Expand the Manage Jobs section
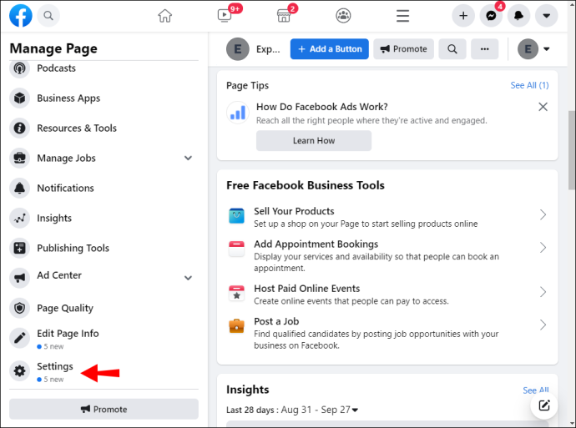Screen dimensions: 576x428 point(188,159)
